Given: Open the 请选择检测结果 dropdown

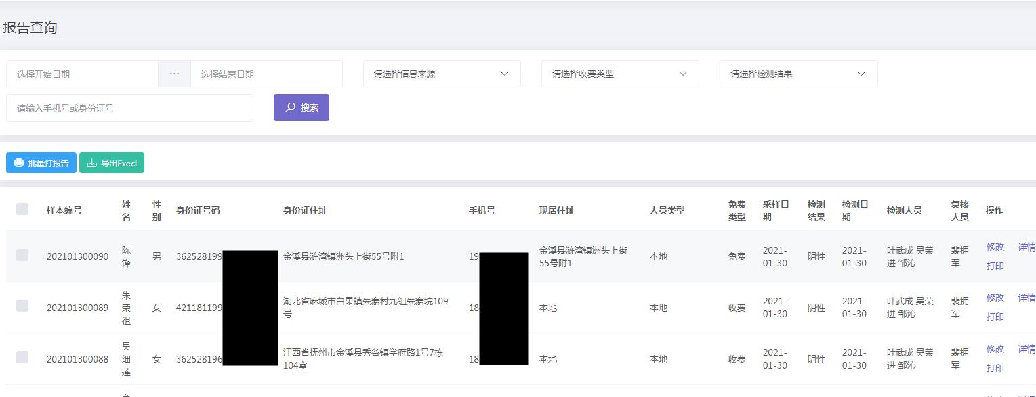Looking at the screenshot, I should [x=798, y=73].
